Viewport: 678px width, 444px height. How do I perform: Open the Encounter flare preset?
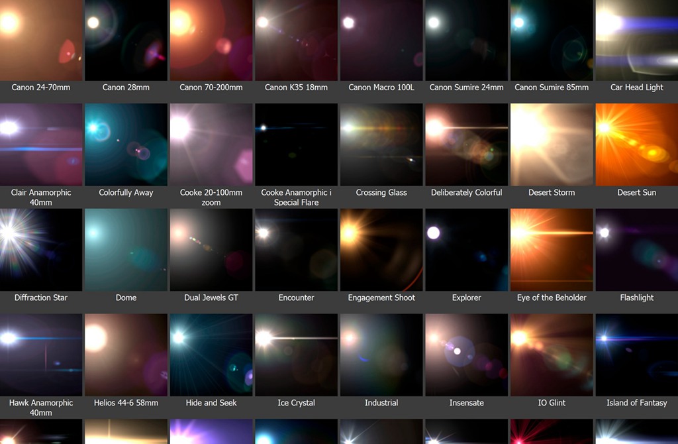click(296, 250)
